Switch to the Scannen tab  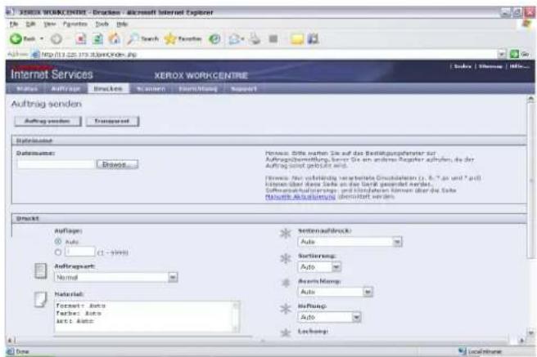click(x=151, y=89)
